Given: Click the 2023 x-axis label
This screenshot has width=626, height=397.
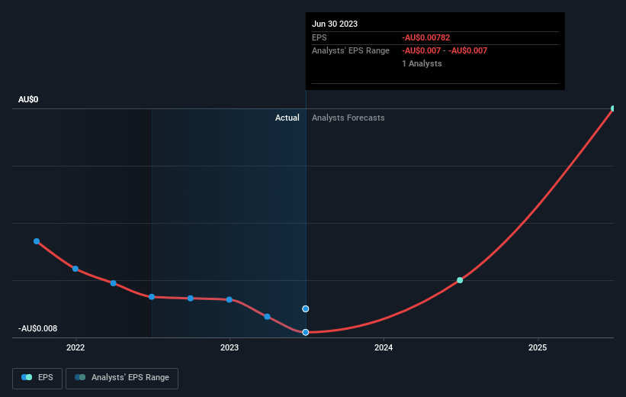Looking at the screenshot, I should [230, 347].
